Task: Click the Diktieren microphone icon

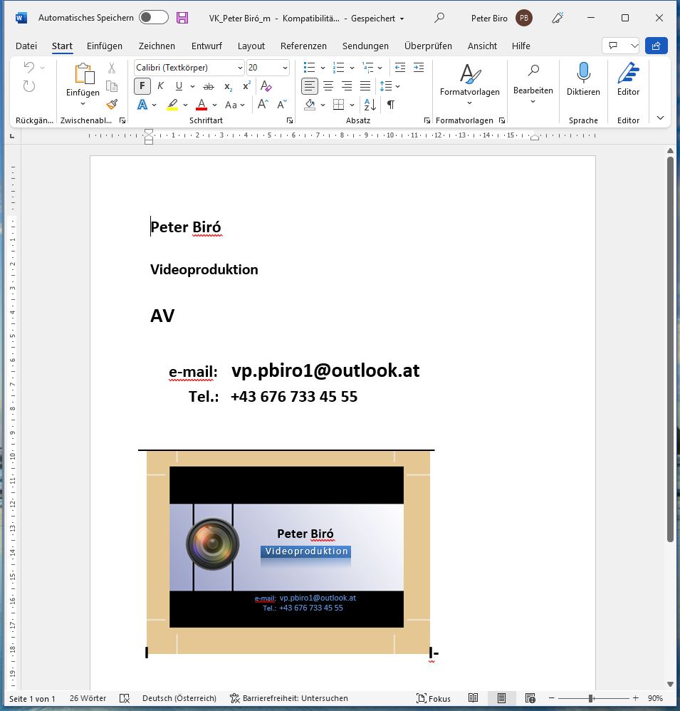Action: (x=583, y=73)
